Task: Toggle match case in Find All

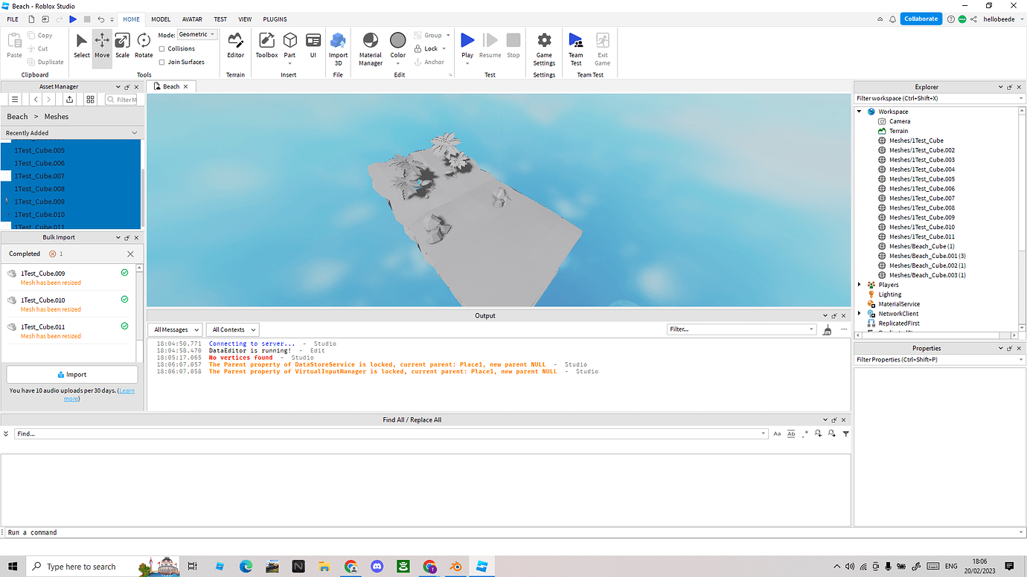Action: tap(777, 433)
